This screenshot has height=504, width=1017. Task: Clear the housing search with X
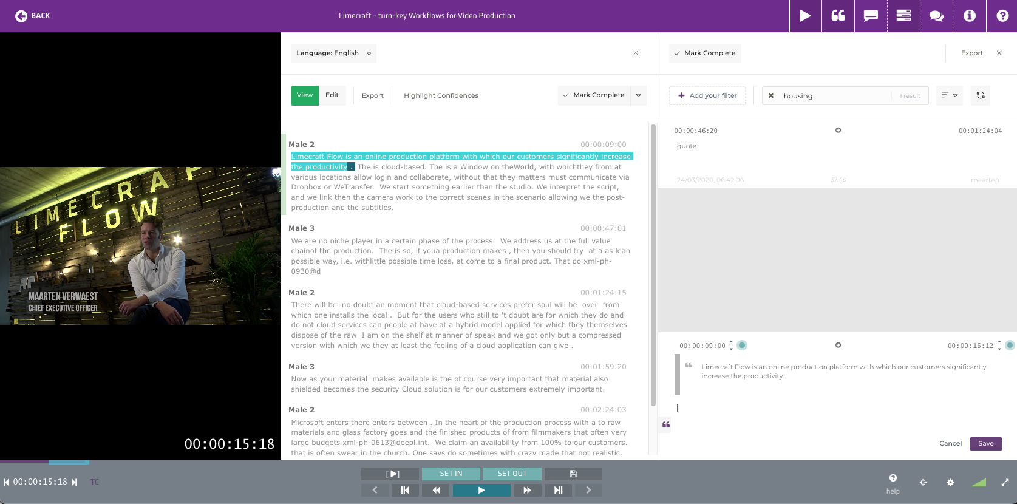(x=771, y=96)
